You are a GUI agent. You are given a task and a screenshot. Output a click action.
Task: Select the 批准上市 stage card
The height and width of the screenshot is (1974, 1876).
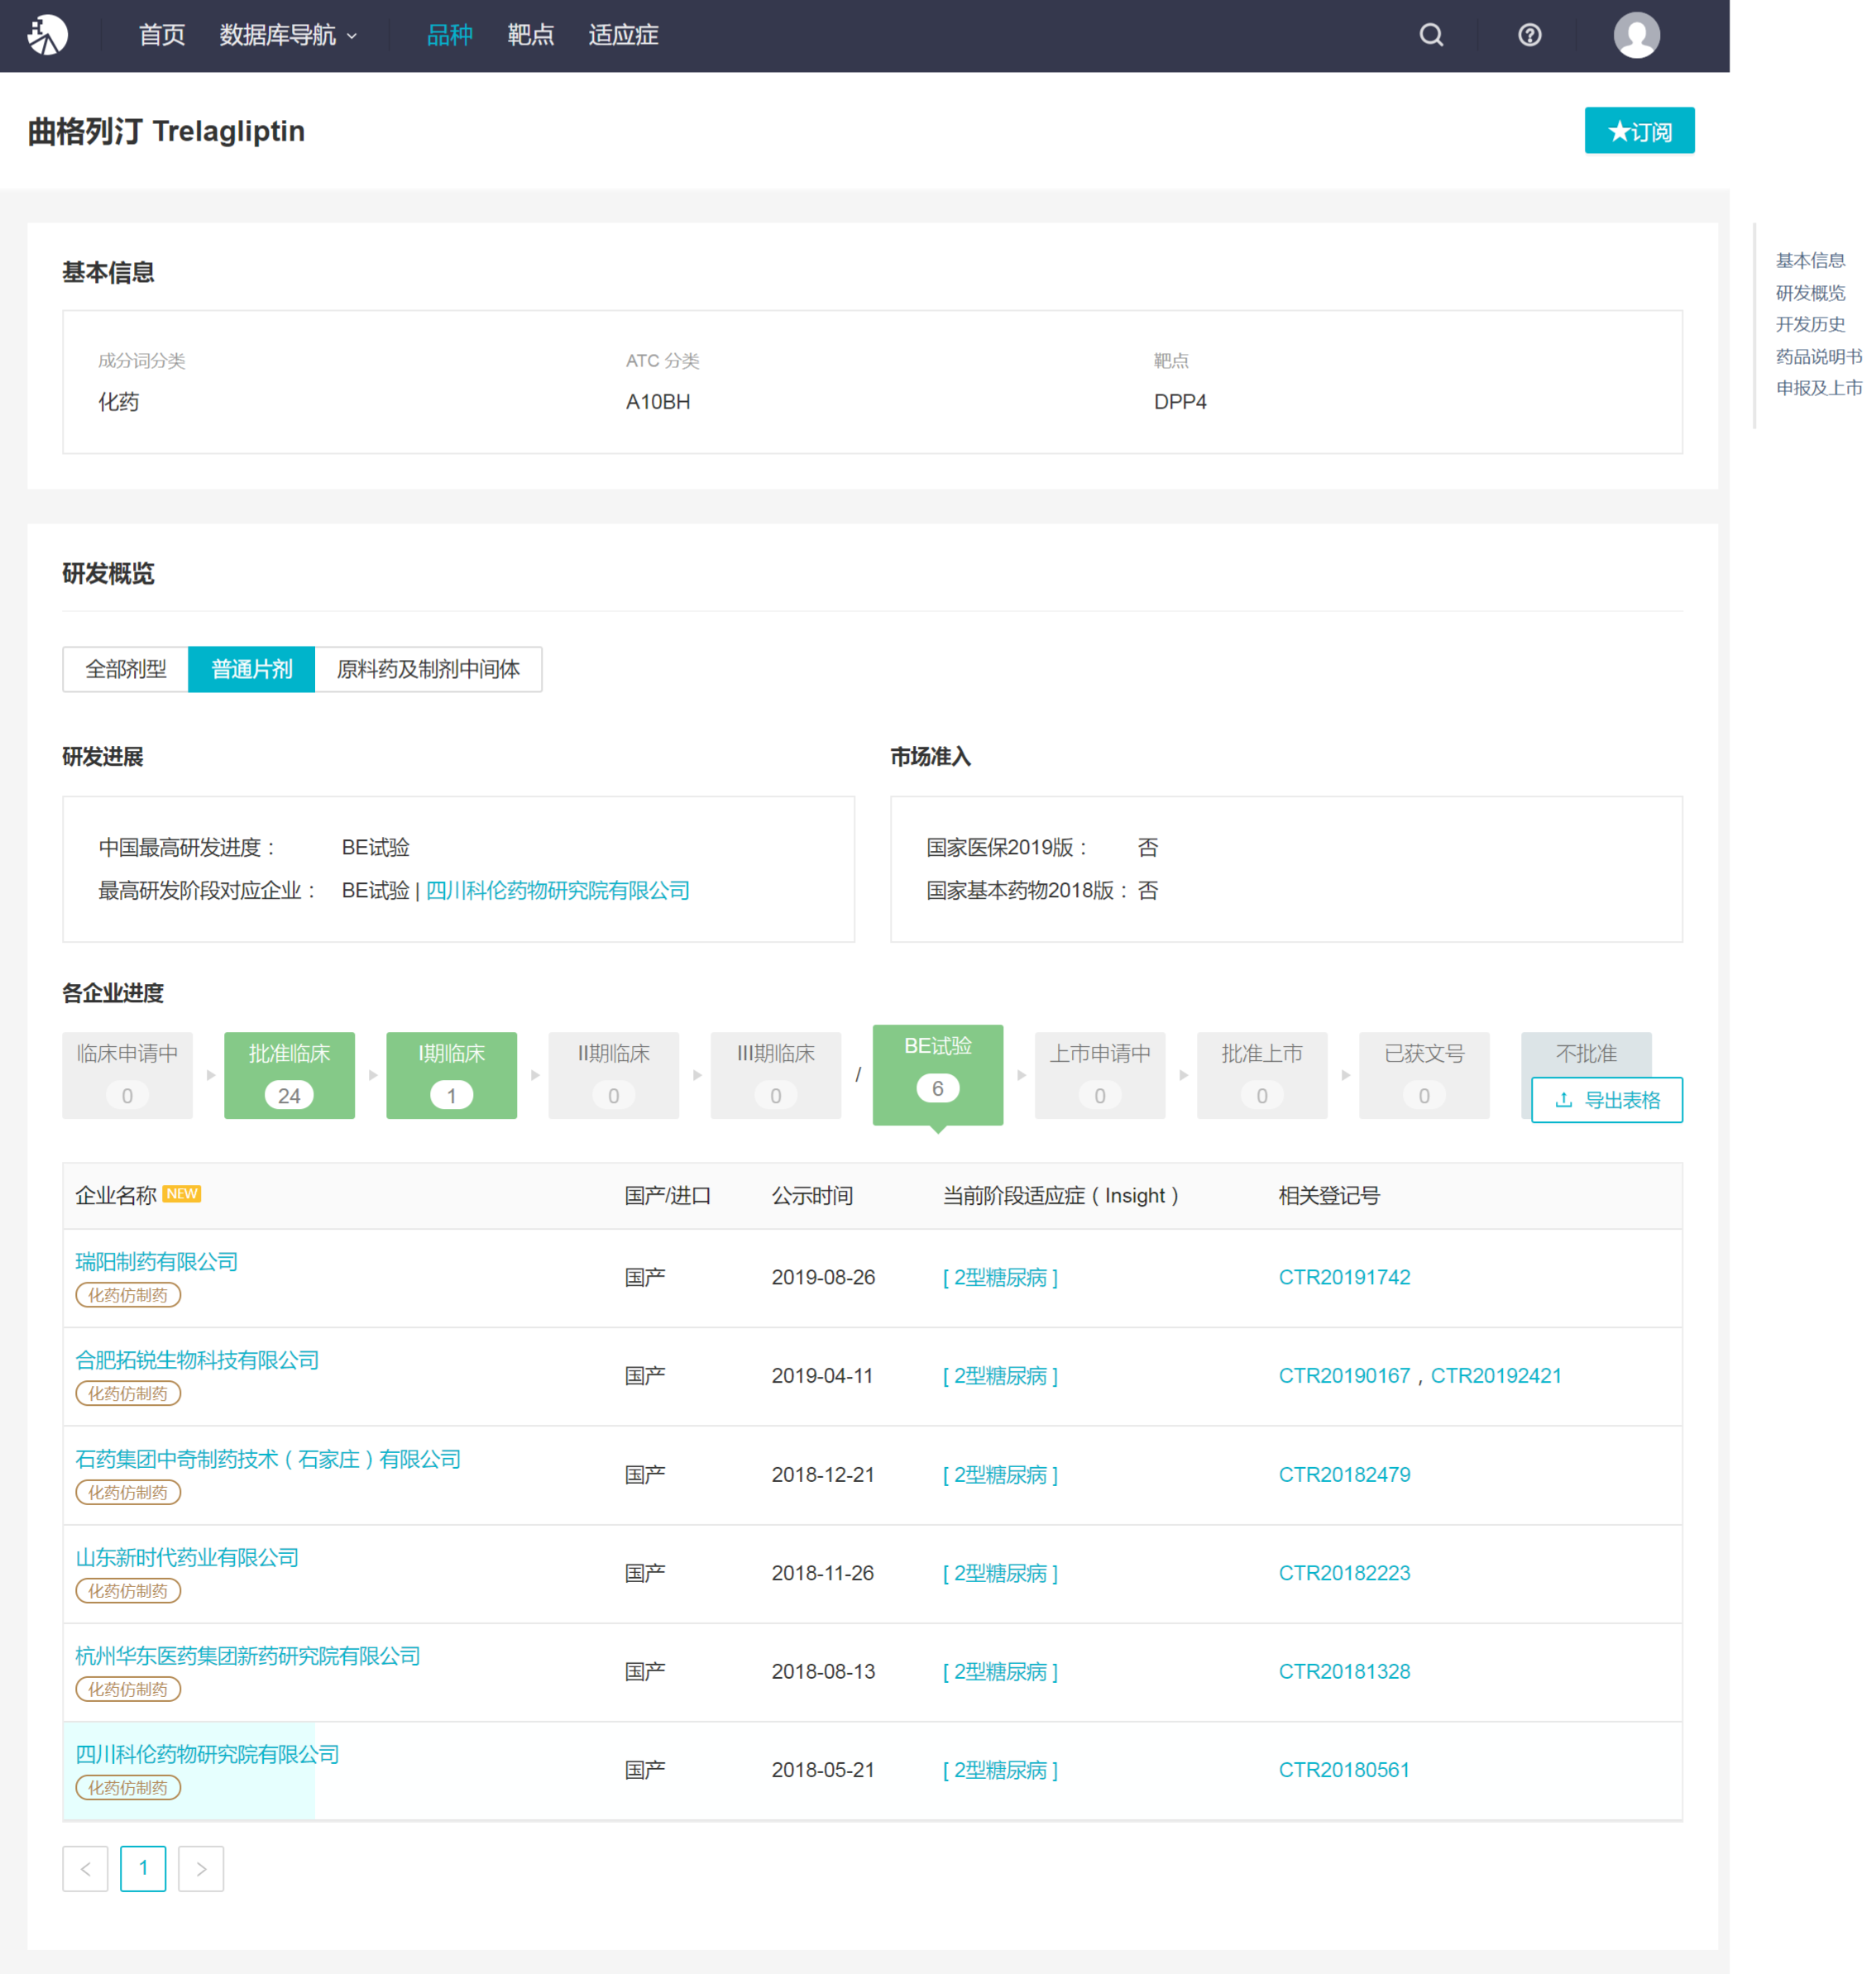coord(1262,1075)
